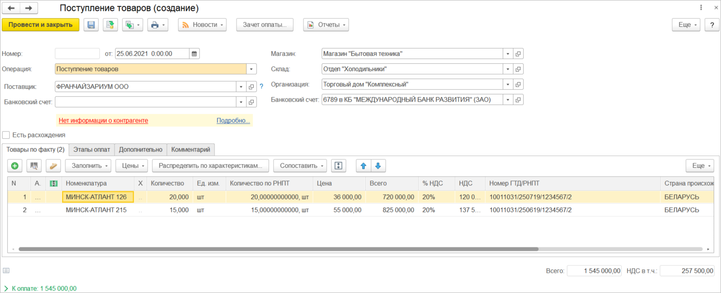This screenshot has width=721, height=293.
Task: Add a new row with green plus icon
Action: [x=15, y=166]
